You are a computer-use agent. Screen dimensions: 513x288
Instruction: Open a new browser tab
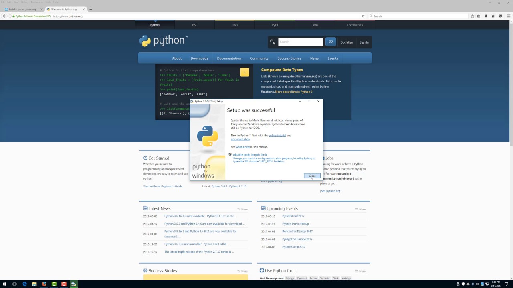[91, 9]
